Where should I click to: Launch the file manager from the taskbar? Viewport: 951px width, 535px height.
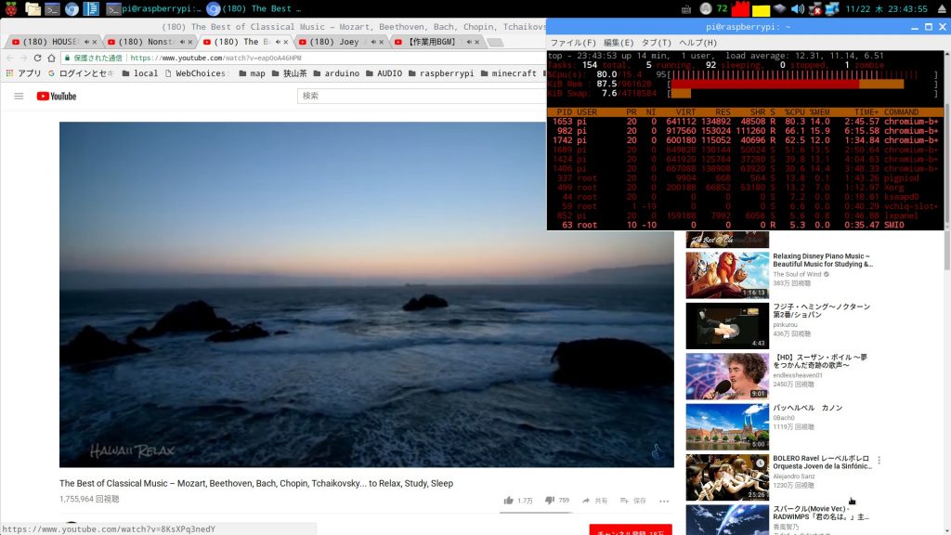click(x=33, y=8)
